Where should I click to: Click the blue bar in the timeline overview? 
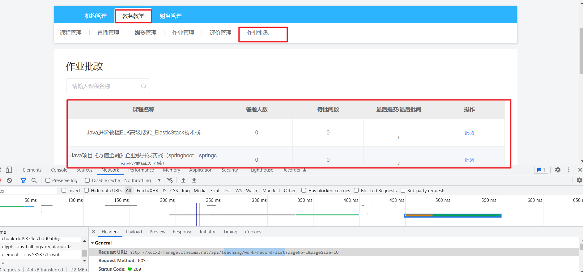453,215
